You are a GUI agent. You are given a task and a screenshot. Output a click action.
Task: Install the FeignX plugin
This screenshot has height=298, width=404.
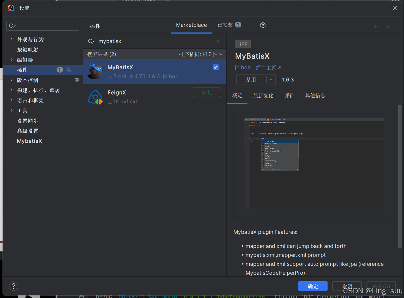pyautogui.click(x=207, y=93)
